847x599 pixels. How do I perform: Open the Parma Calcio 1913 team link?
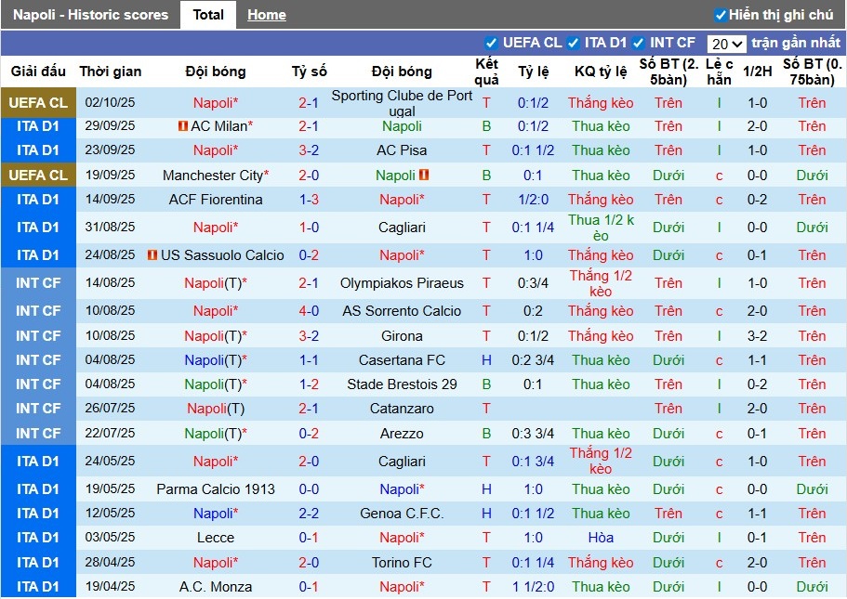click(216, 489)
